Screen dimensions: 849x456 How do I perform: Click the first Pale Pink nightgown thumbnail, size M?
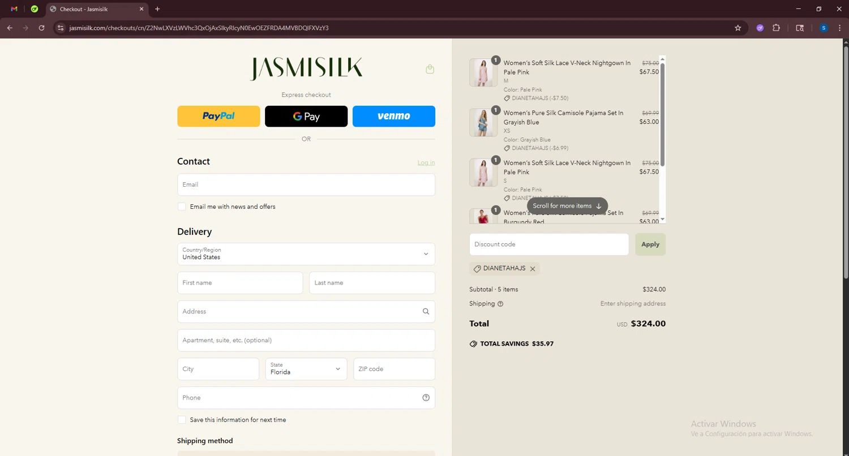point(483,72)
